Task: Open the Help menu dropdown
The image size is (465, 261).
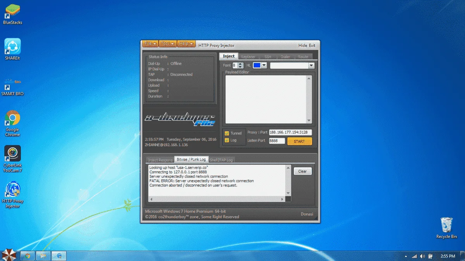Action: (x=186, y=44)
